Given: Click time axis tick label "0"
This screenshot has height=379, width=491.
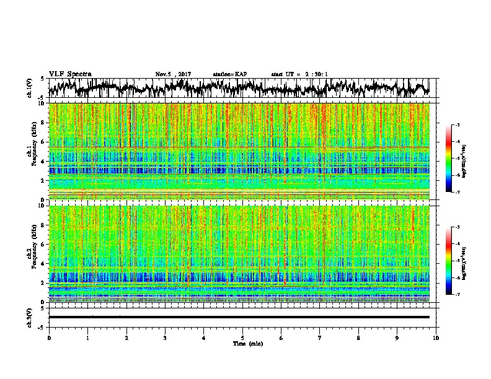Looking at the screenshot, I should (49, 338).
